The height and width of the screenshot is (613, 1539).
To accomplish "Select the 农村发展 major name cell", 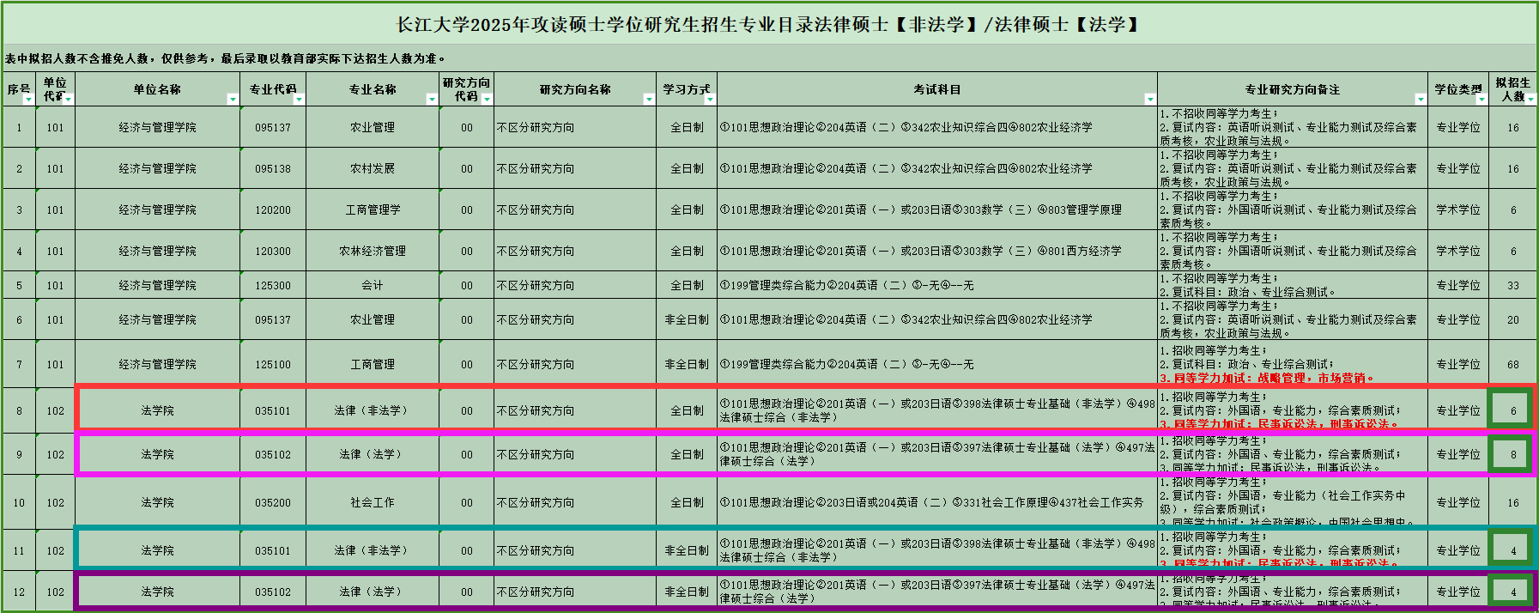I will tap(373, 168).
